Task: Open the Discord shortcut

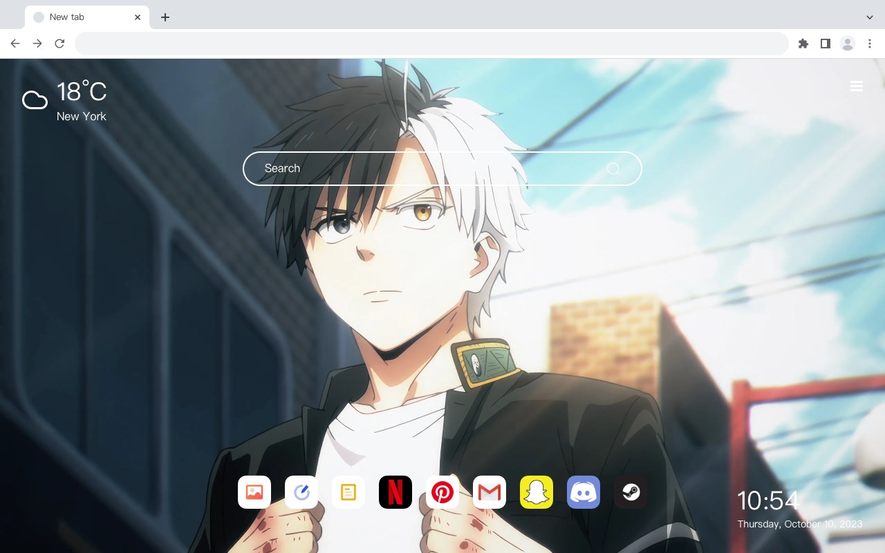Action: (x=584, y=492)
